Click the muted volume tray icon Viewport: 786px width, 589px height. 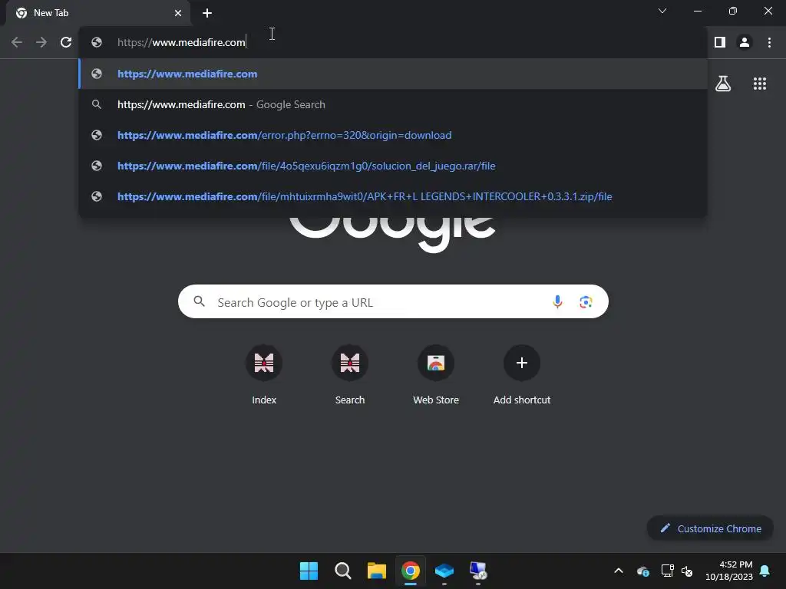[687, 571]
